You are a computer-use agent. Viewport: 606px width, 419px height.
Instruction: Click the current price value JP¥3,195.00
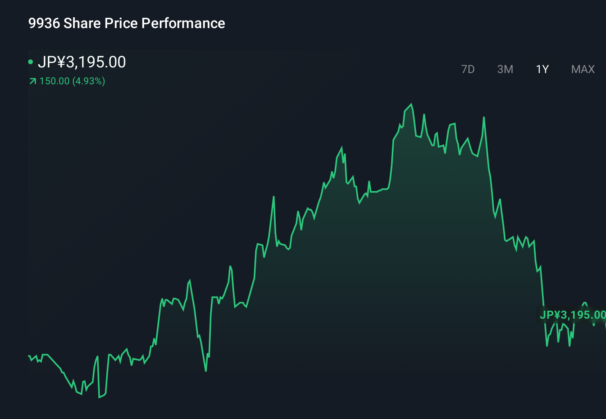point(83,62)
